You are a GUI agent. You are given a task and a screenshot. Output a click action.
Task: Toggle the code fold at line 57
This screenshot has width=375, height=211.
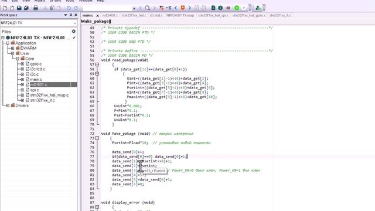coord(97,64)
